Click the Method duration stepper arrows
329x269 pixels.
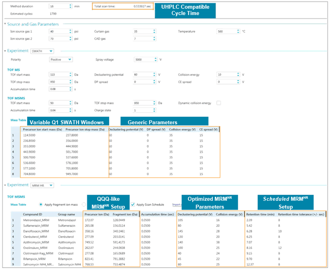71,7
